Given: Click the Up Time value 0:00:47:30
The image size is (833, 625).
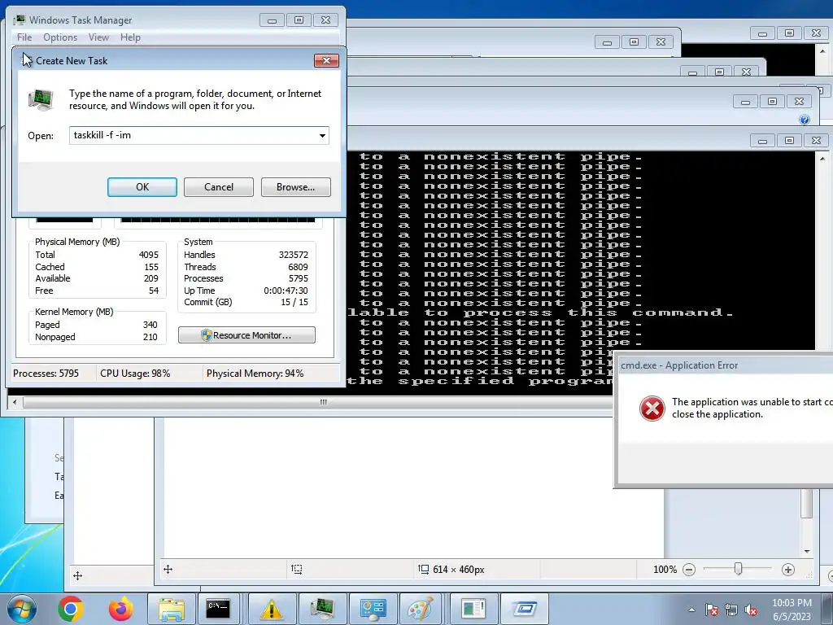Looking at the screenshot, I should coord(286,291).
